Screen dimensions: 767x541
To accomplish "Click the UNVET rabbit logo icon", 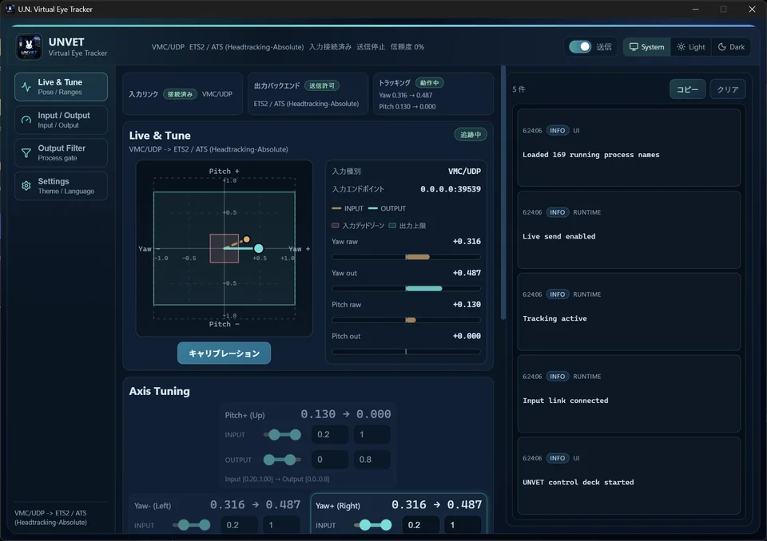I will pyautogui.click(x=29, y=47).
